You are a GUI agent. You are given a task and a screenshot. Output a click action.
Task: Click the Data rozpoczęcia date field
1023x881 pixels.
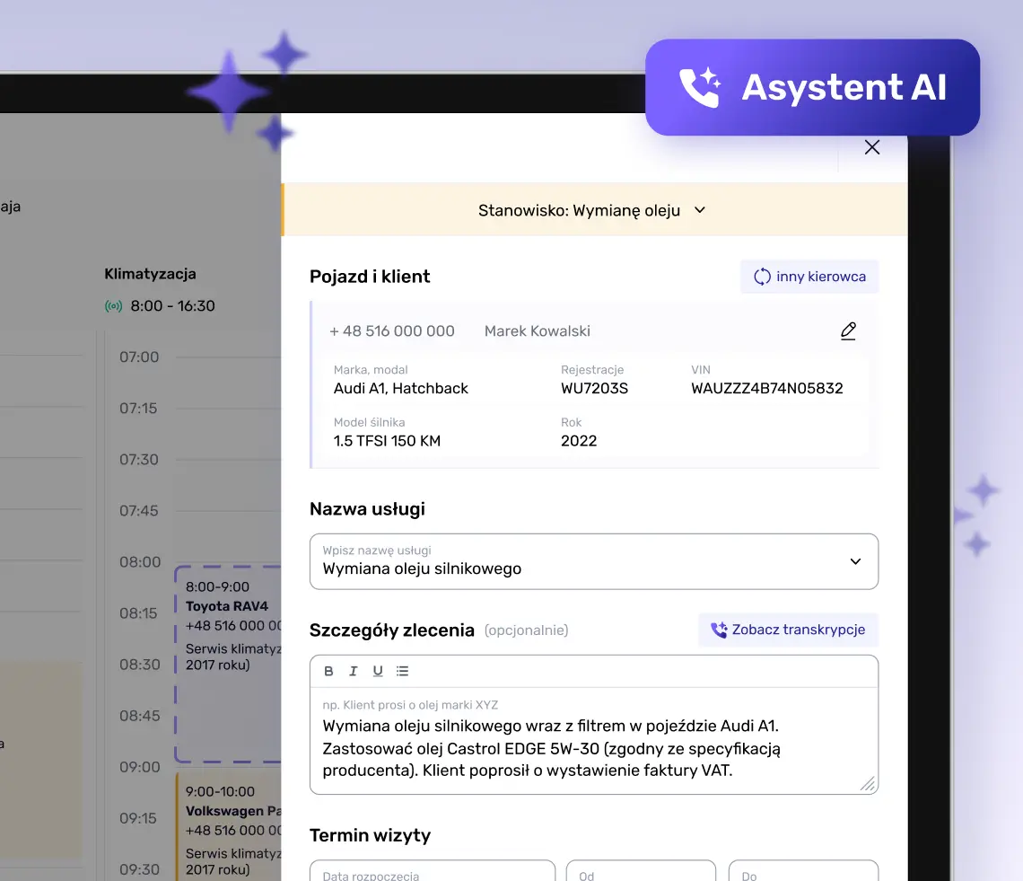click(433, 871)
